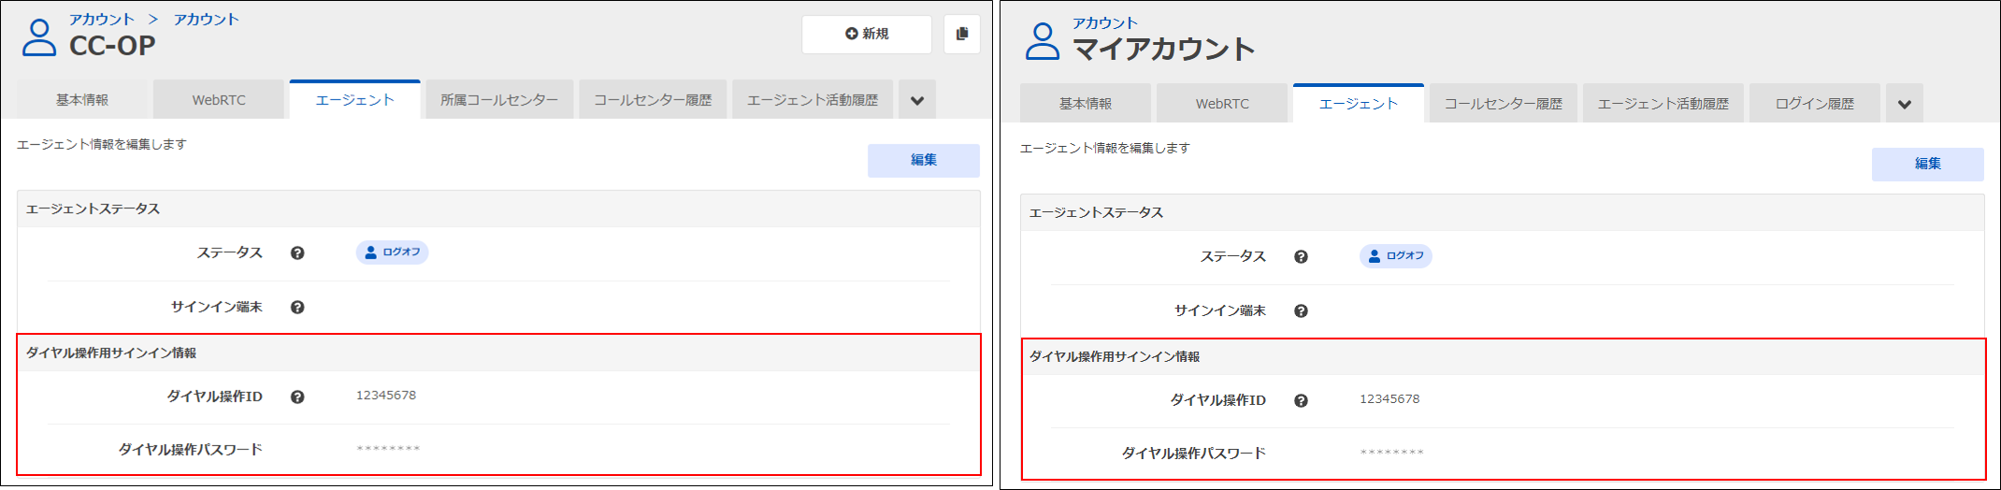2001x490 pixels.
Task: Expand more tabs chevron in CC-OP panel
Action: point(917,101)
